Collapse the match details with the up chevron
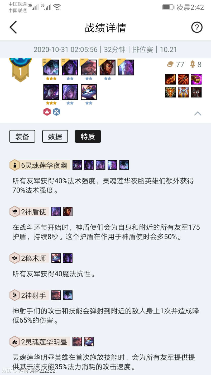This screenshot has width=211, height=375. pos(198,113)
